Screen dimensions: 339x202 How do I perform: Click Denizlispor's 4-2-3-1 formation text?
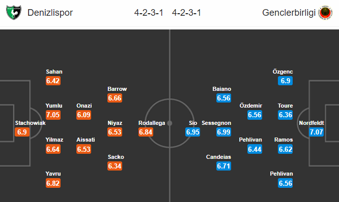(149, 13)
